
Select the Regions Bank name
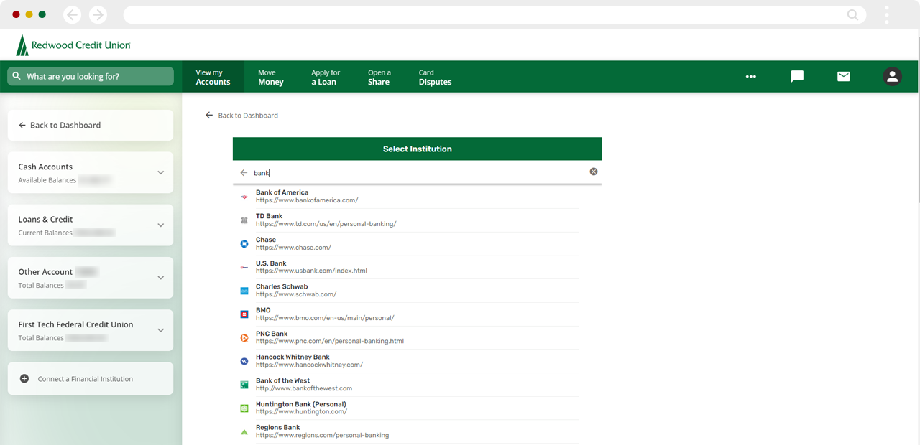(278, 427)
